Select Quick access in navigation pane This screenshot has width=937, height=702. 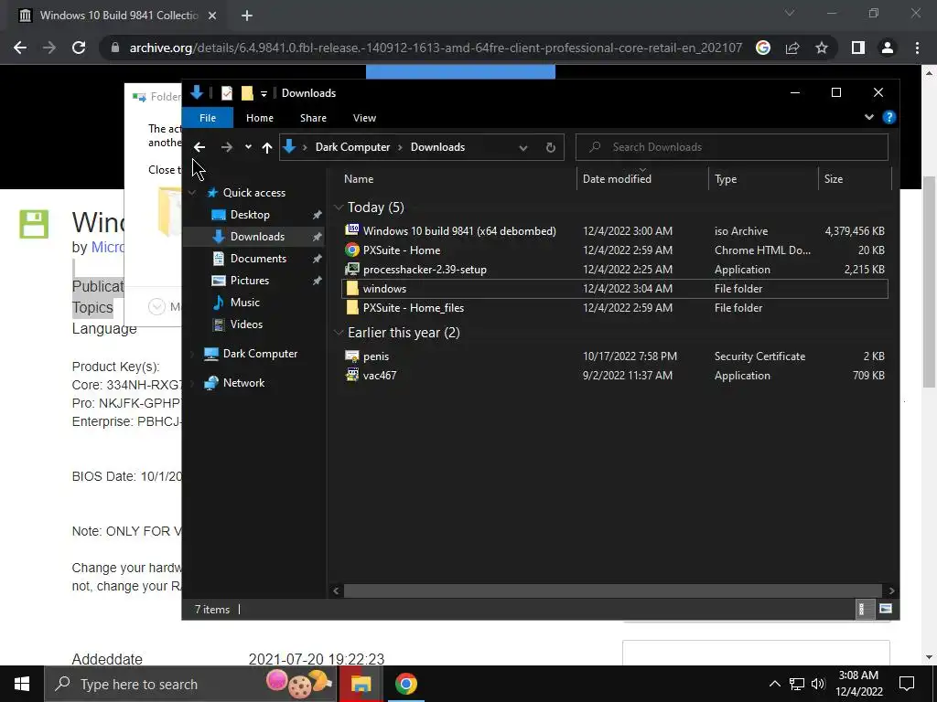(254, 193)
